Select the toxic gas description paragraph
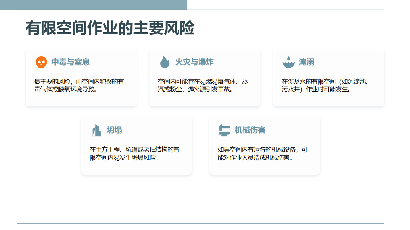 coord(79,85)
